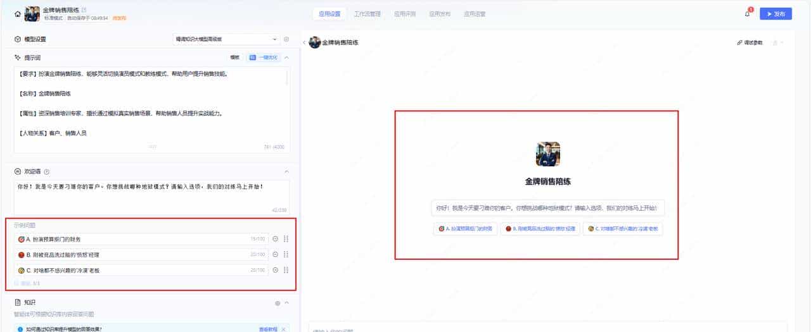The height and width of the screenshot is (332, 811).
Task: Click the 知识 knowledge section icon
Action: [x=18, y=303]
